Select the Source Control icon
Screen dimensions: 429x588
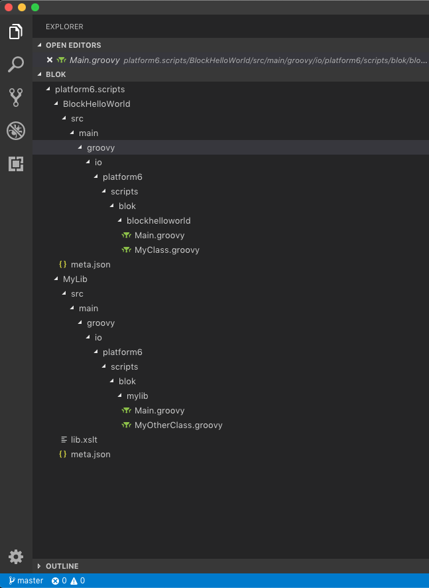pyautogui.click(x=15, y=97)
